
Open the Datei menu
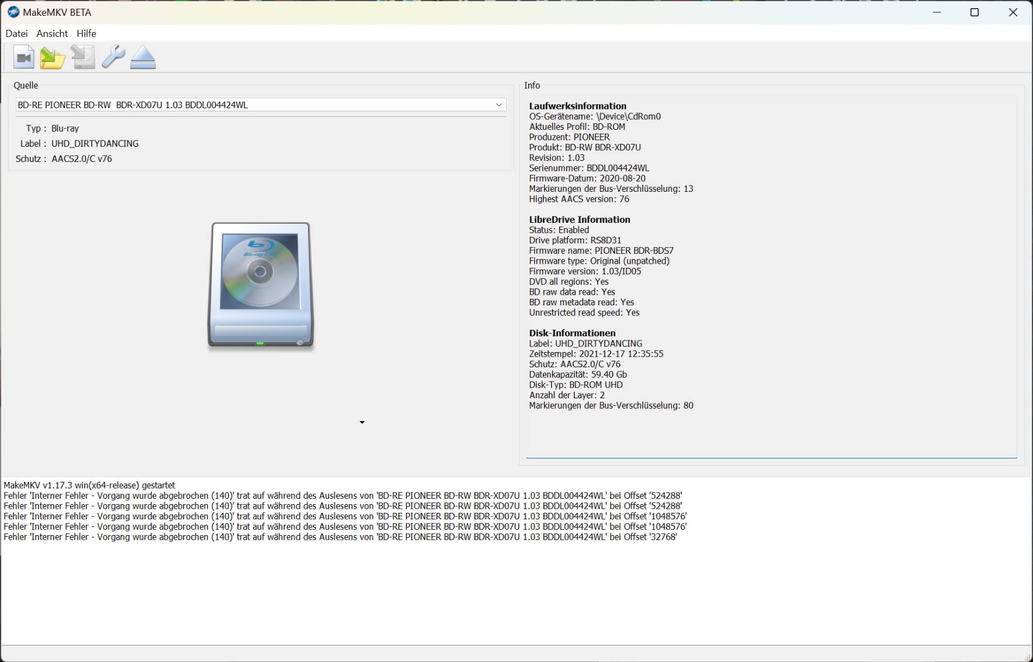(x=16, y=33)
